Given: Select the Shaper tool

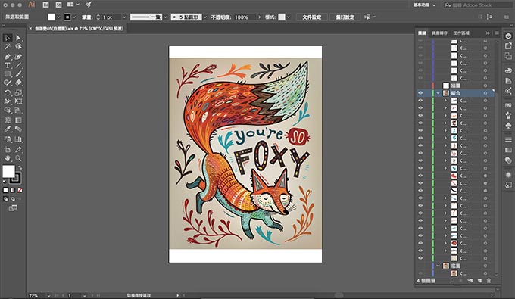Looking at the screenshot, I should (x=8, y=83).
